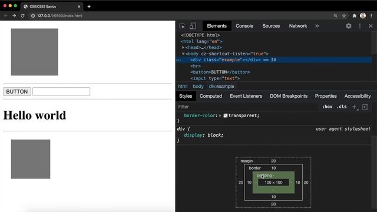Viewport: 377px width, 212px height.
Task: Click the address bar URL
Action: [59, 16]
